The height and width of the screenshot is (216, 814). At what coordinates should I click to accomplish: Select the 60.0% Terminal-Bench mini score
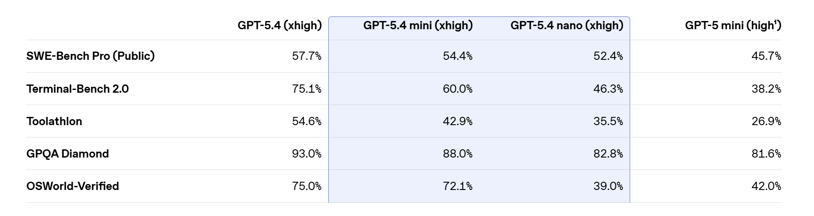[457, 89]
